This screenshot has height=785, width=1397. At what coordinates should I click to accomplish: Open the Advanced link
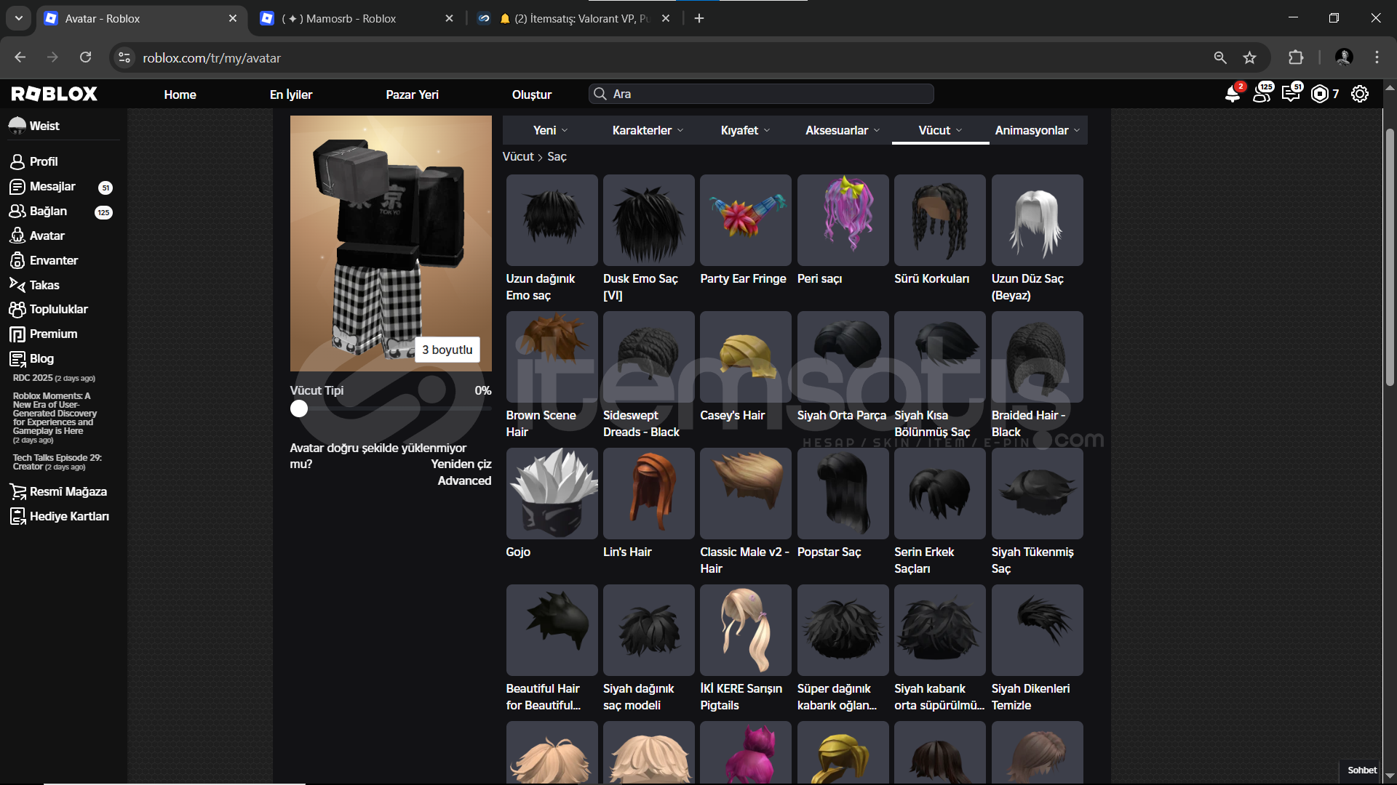[464, 480]
